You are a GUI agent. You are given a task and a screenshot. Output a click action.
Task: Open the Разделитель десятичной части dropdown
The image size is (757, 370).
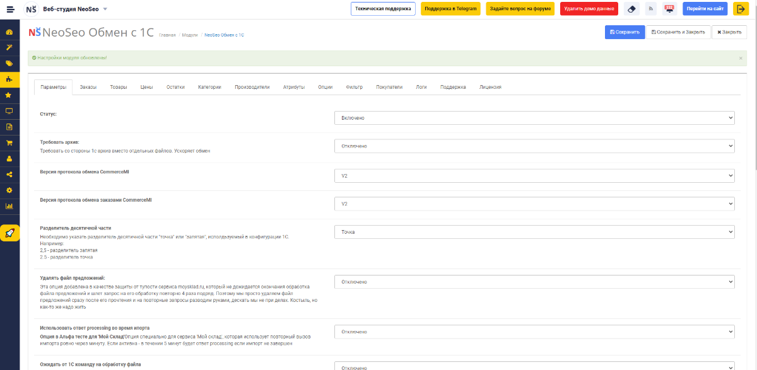click(534, 232)
